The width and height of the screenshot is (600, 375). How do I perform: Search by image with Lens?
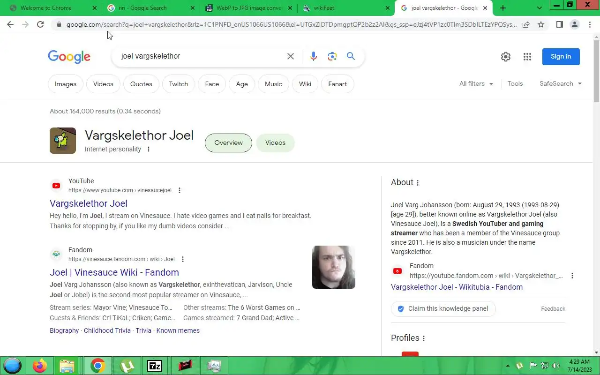coord(332,56)
